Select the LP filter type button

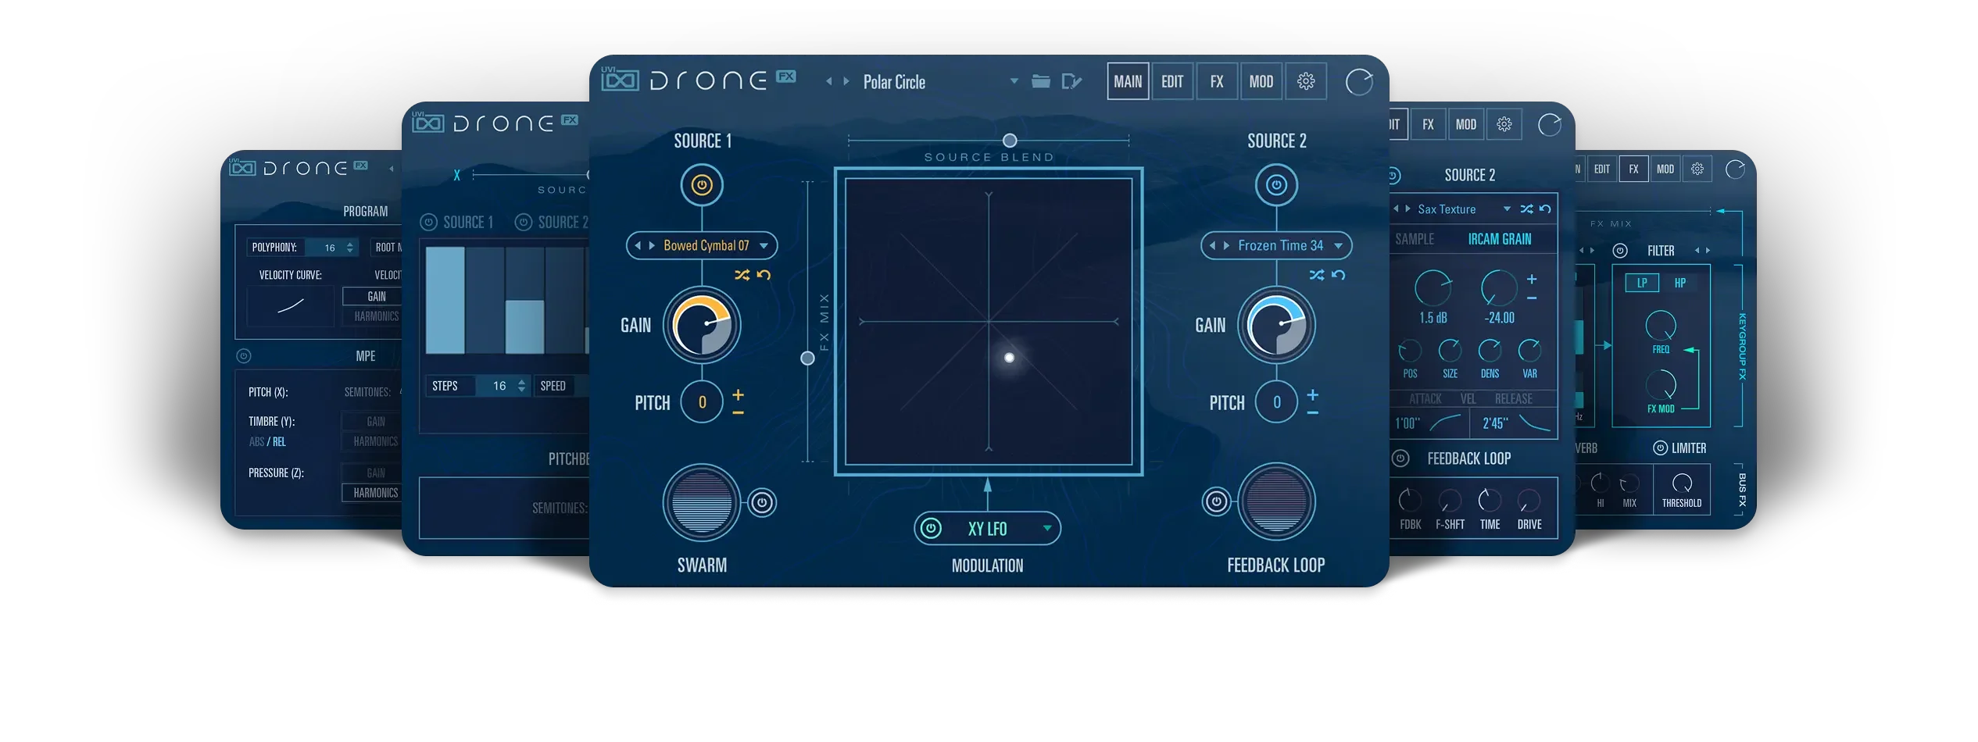click(1642, 283)
